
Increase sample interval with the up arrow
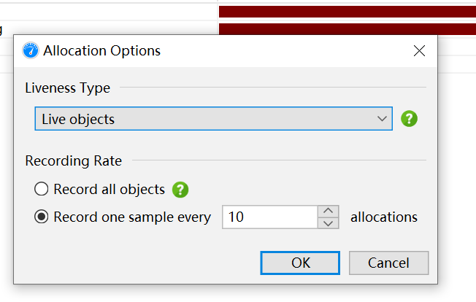(329, 211)
